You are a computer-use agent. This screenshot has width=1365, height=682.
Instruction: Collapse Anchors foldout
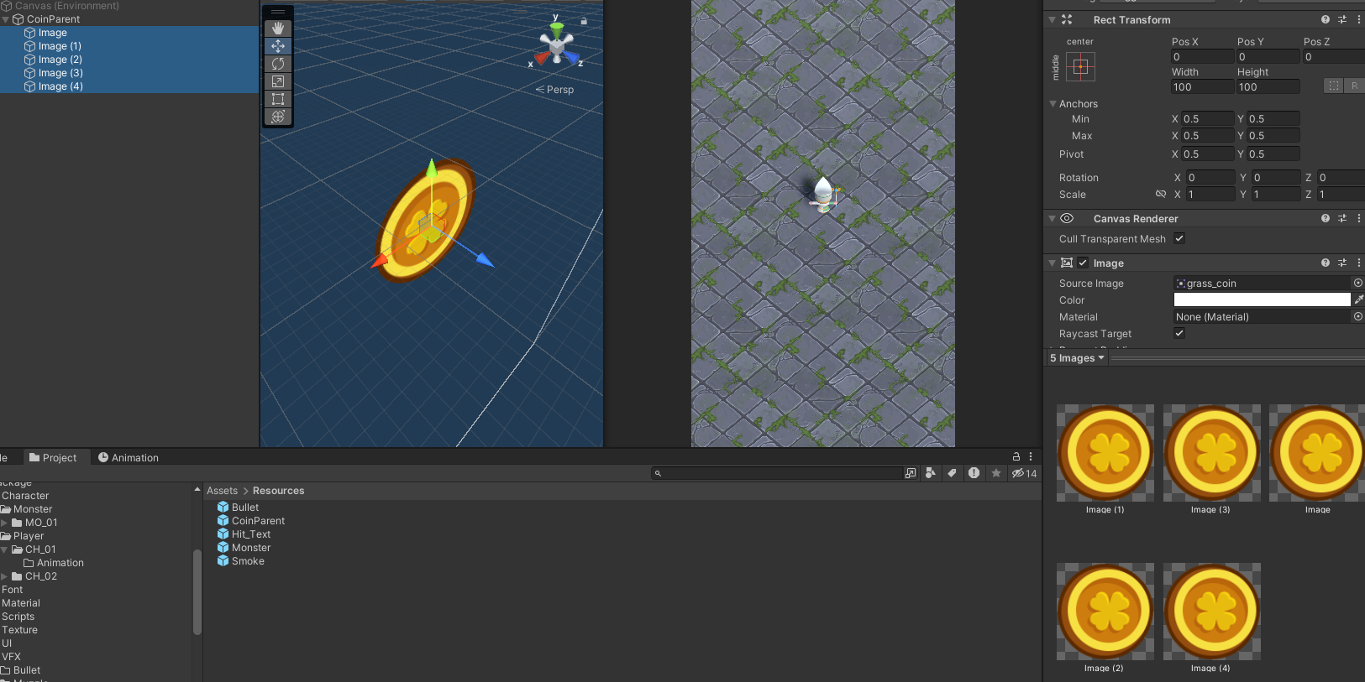(x=1053, y=104)
